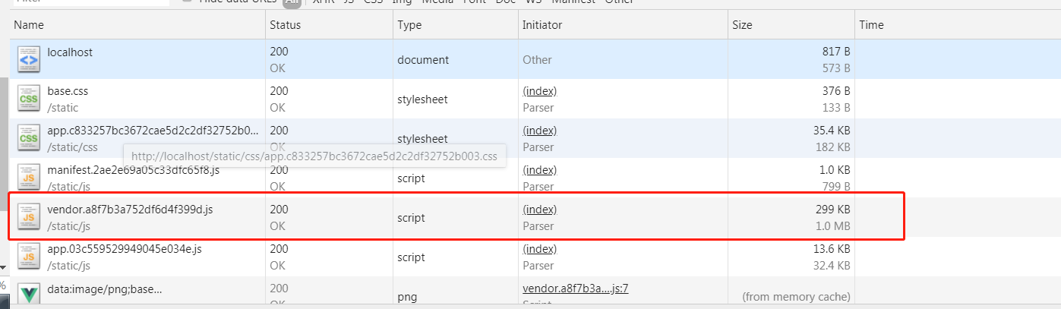1061x309 pixels.
Task: Click the localhost document file icon
Action: 28,60
